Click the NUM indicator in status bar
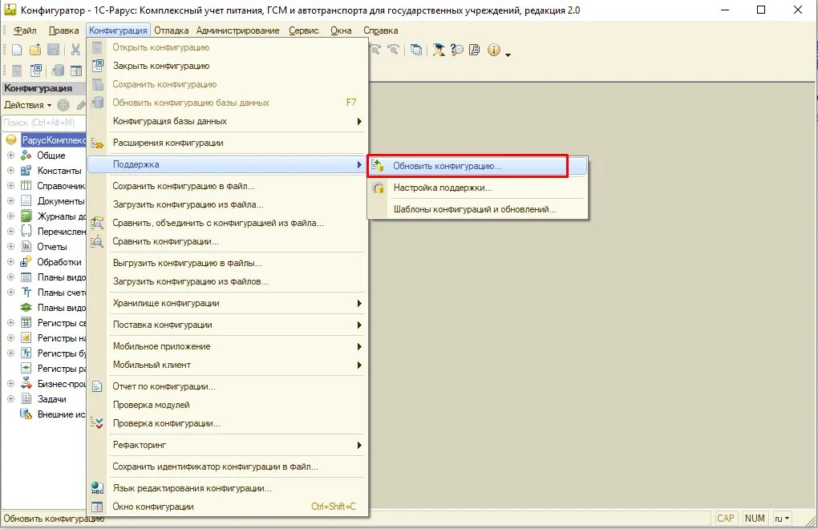Image resolution: width=818 pixels, height=529 pixels. [x=755, y=519]
